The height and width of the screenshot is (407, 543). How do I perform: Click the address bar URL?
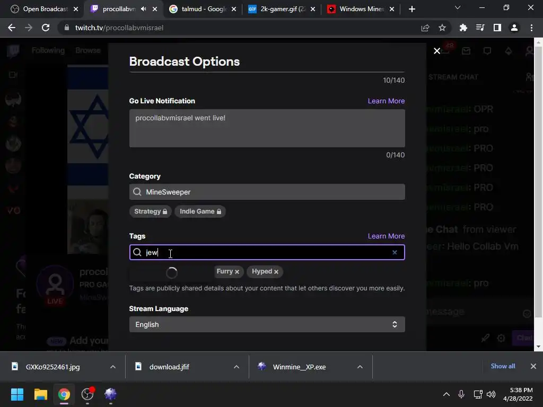(119, 28)
